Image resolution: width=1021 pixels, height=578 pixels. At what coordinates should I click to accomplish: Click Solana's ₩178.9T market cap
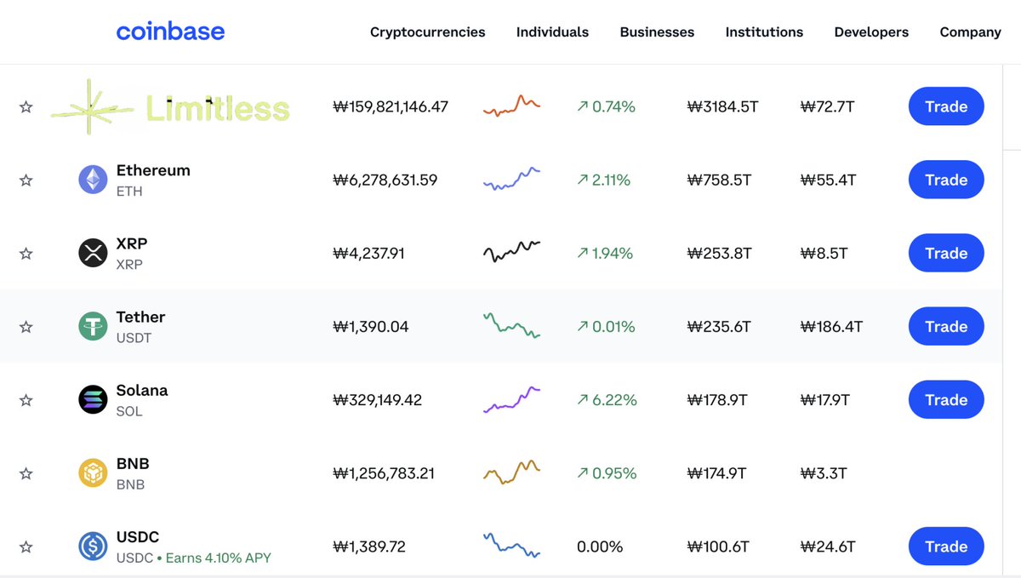(717, 399)
